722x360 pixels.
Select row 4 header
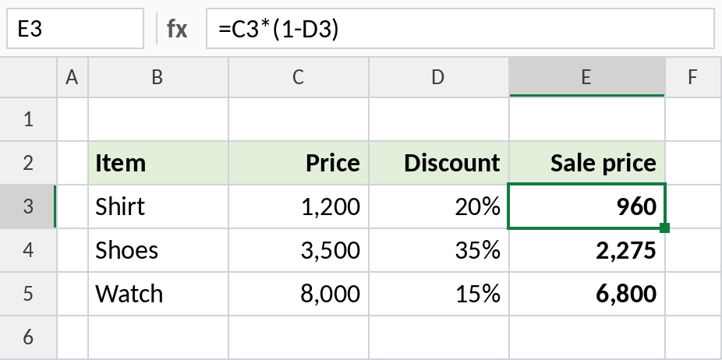pos(28,250)
